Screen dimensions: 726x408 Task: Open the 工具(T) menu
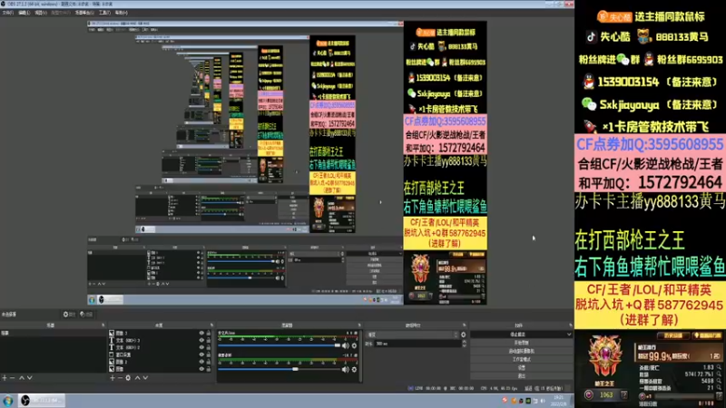[104, 13]
